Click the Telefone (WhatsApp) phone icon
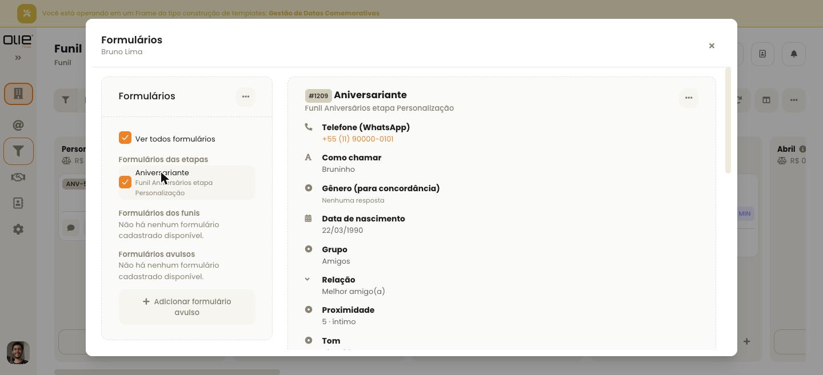823x375 pixels. 309,127
